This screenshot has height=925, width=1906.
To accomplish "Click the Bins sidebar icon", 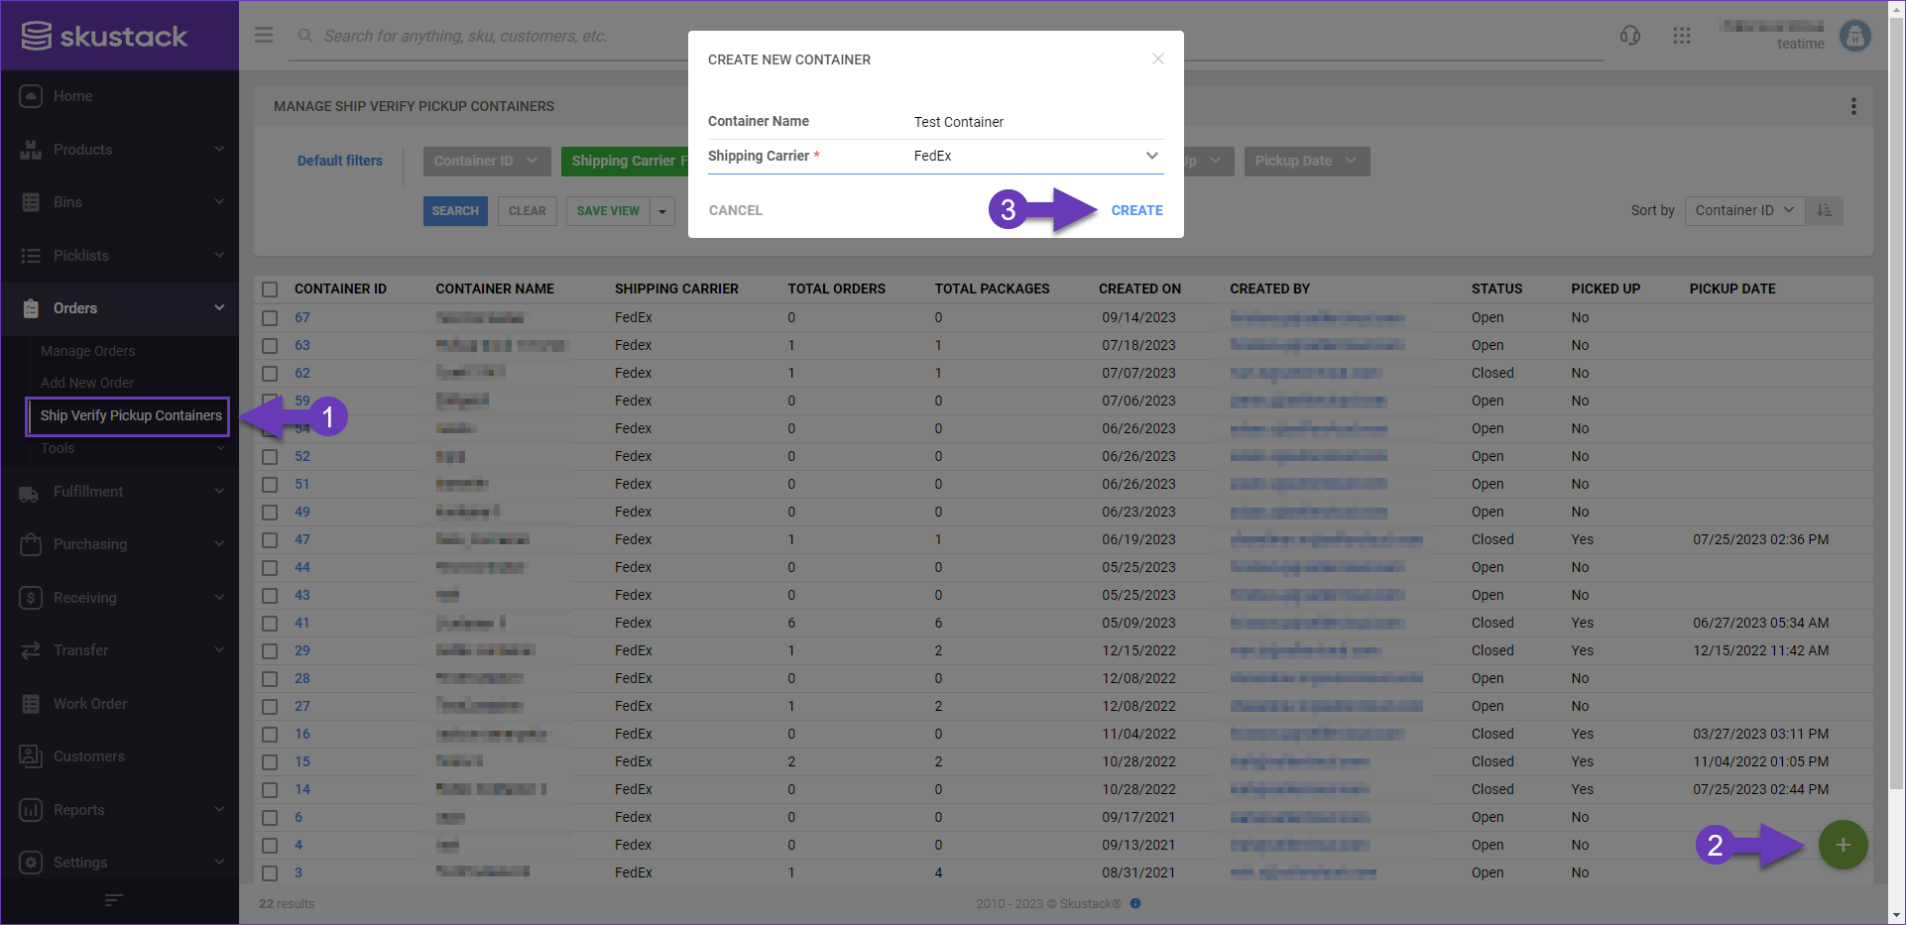I will tap(31, 202).
